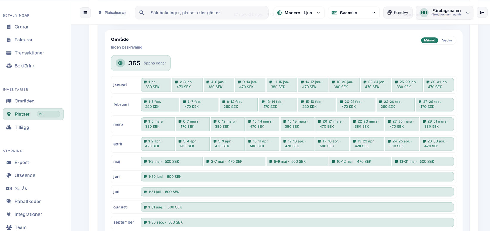Screen dimensions: 490x231
Task: Go to Fakturor in the sidebar
Action: pos(24,40)
